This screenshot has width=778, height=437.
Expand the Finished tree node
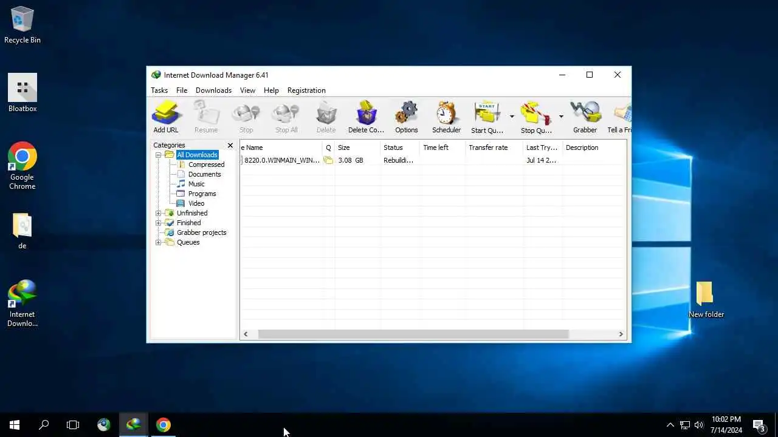pos(158,223)
